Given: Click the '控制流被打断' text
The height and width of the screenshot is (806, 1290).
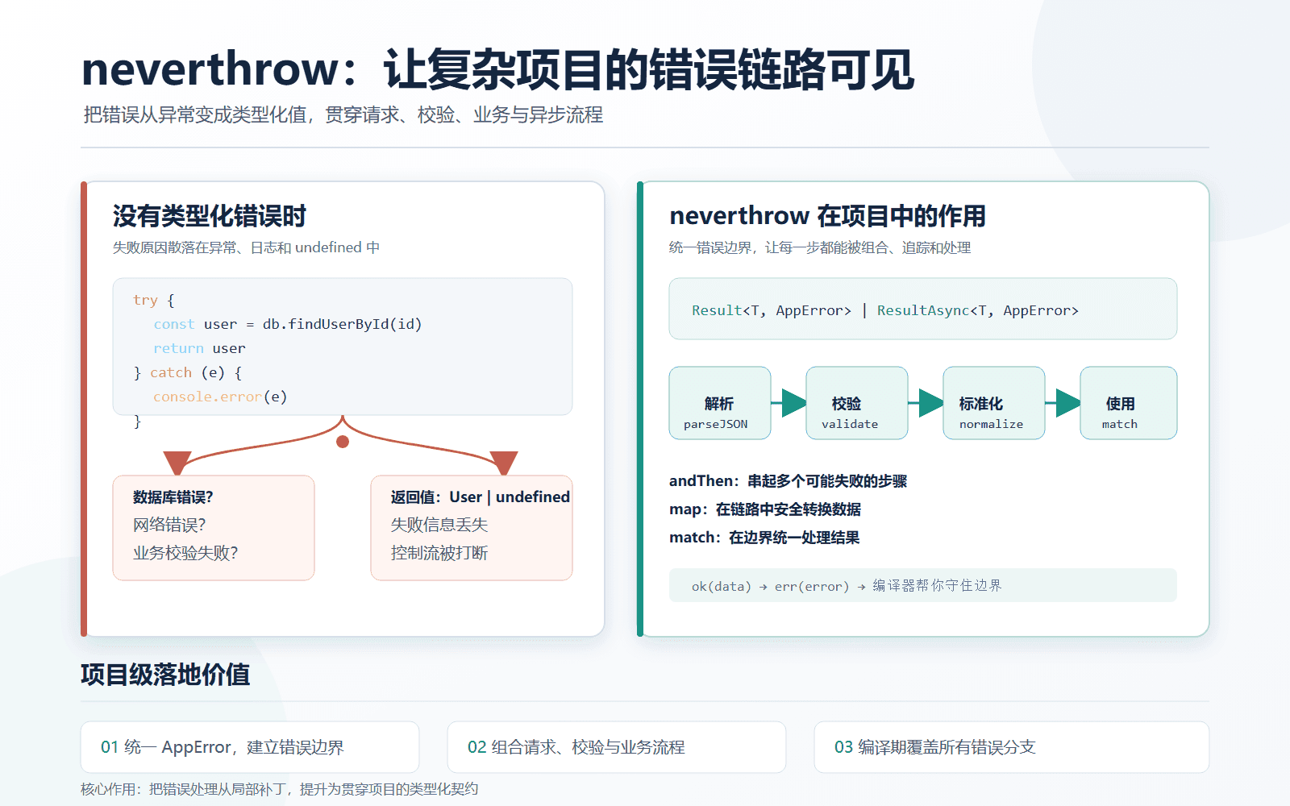Looking at the screenshot, I should 439,553.
